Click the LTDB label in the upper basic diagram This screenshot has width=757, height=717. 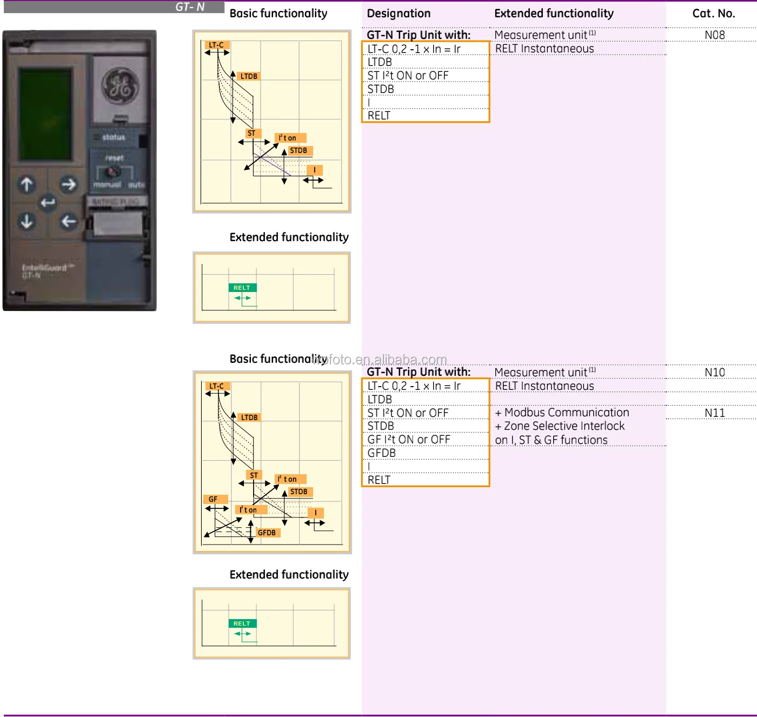[x=249, y=76]
